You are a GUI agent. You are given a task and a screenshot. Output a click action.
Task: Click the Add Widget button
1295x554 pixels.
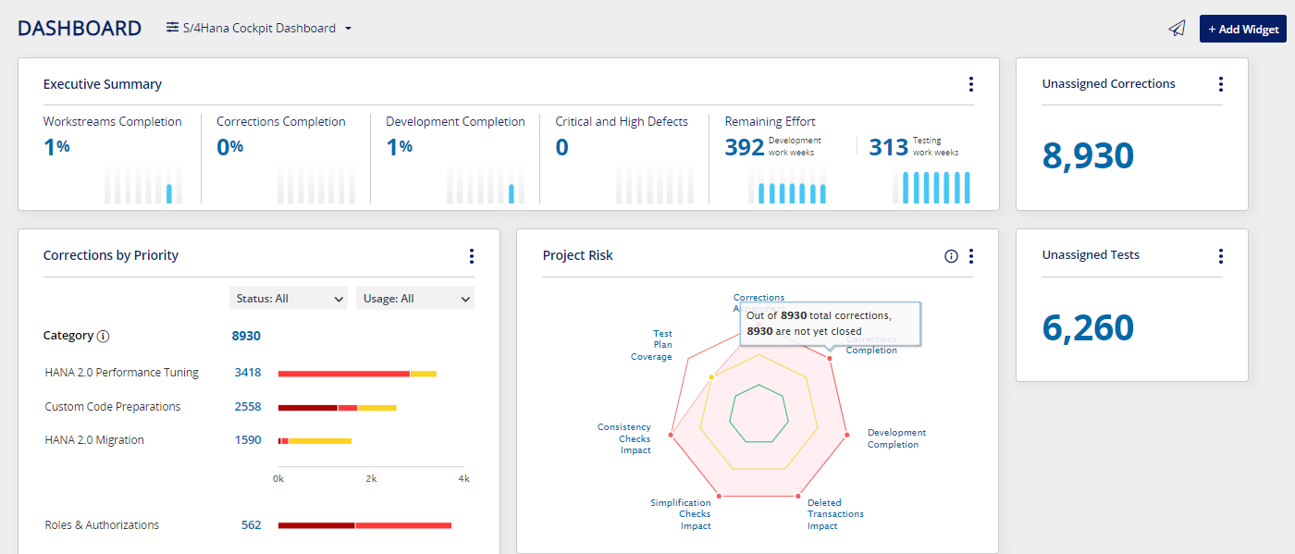[1242, 29]
